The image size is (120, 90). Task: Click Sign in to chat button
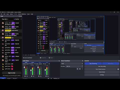[x=12, y=73]
